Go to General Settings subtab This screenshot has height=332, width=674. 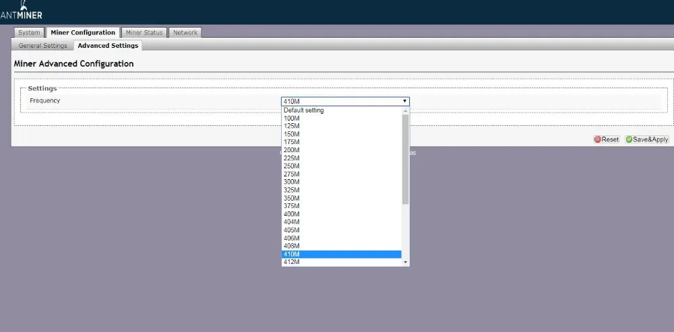coord(43,46)
